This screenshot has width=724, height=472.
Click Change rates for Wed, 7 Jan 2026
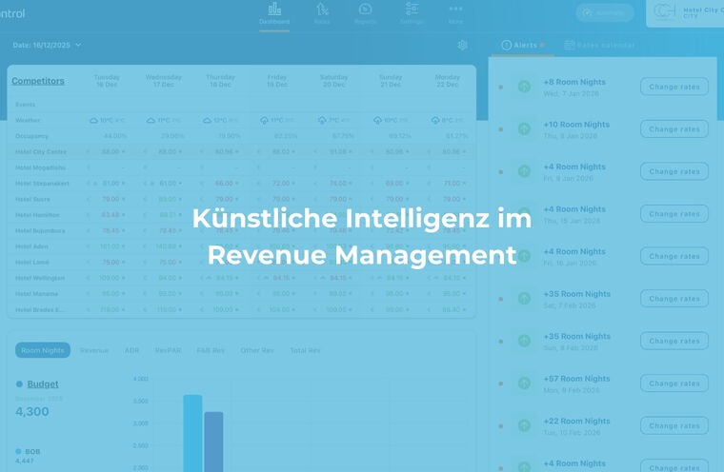pos(674,87)
